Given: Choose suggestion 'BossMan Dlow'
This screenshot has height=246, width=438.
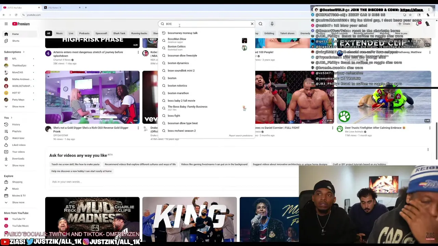Looking at the screenshot, I should pos(206,40).
